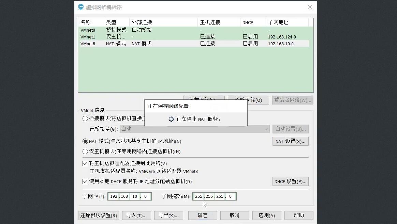This screenshot has width=397, height=224.
Task: Open DHCP 设置(P)... dialog
Action: pos(290,181)
